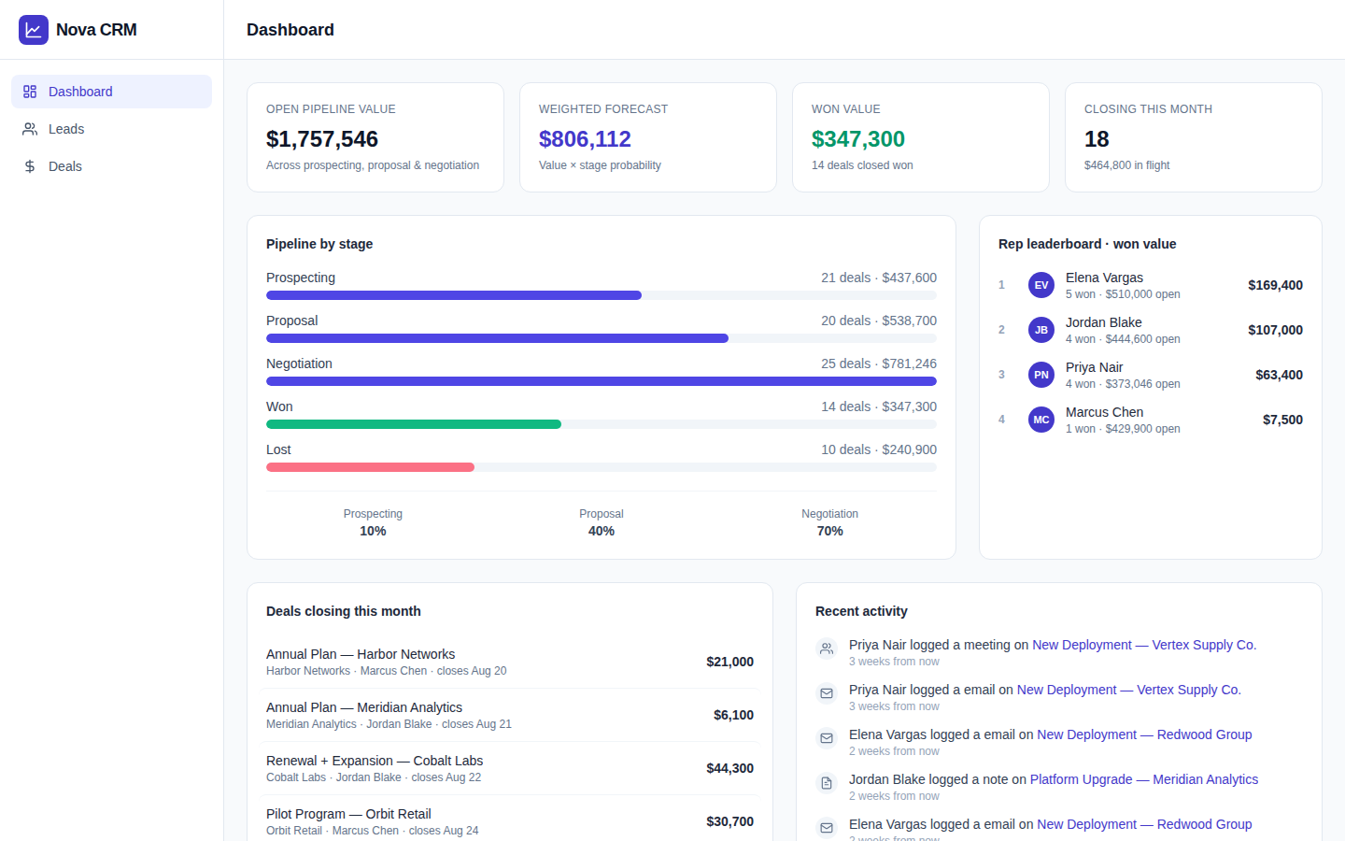Click the $63,400 won value

point(1279,375)
